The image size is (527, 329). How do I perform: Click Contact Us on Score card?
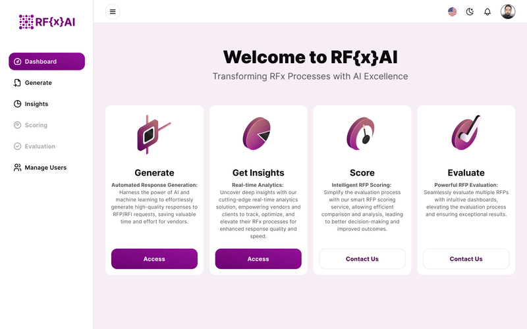pyautogui.click(x=362, y=259)
